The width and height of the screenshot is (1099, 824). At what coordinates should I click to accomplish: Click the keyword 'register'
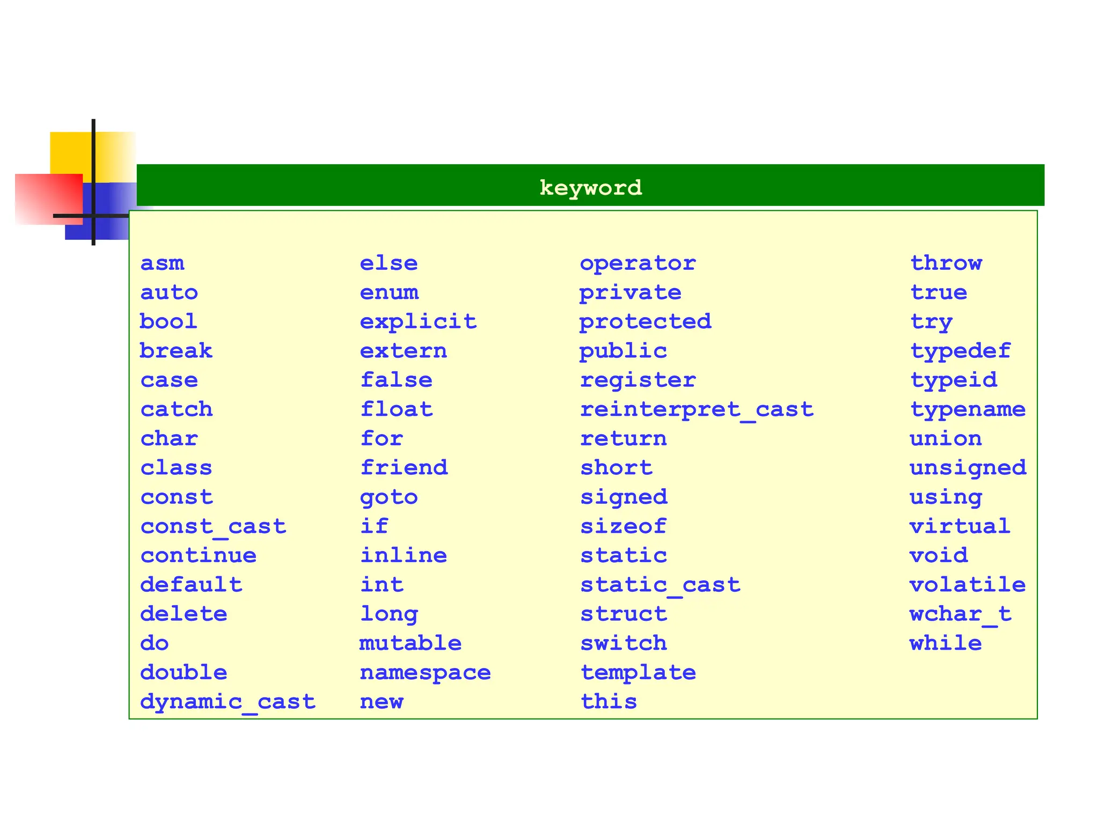point(638,380)
